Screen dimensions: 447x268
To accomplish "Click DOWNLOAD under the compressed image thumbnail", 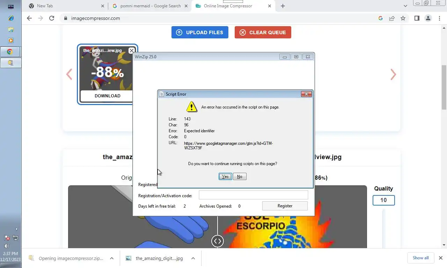I will 108,96.
